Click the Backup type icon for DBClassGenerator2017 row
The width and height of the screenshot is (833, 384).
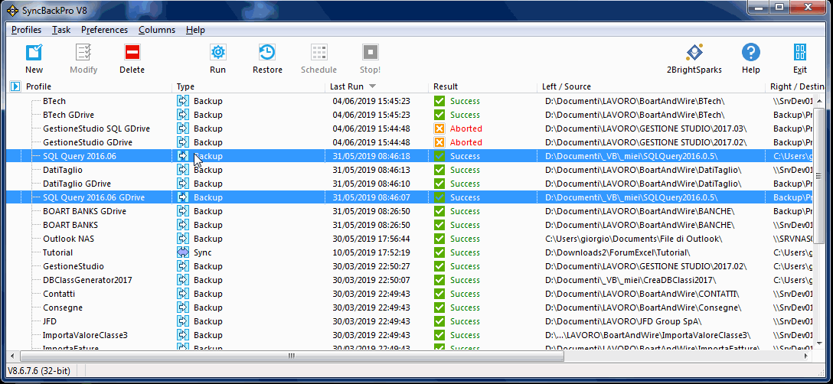[x=183, y=280]
